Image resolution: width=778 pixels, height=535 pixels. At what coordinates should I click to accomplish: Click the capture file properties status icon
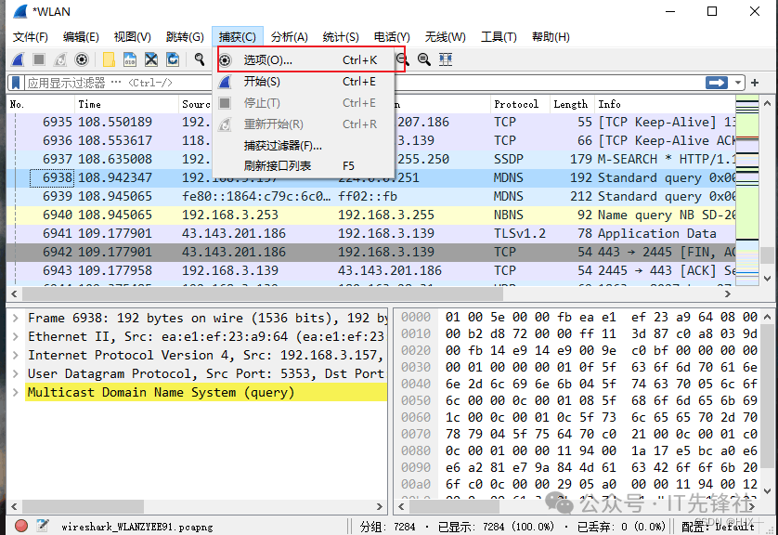[42, 526]
